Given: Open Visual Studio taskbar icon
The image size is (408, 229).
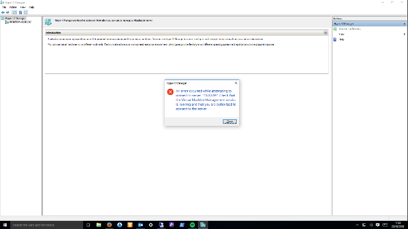Looking at the screenshot, I should [x=171, y=225].
